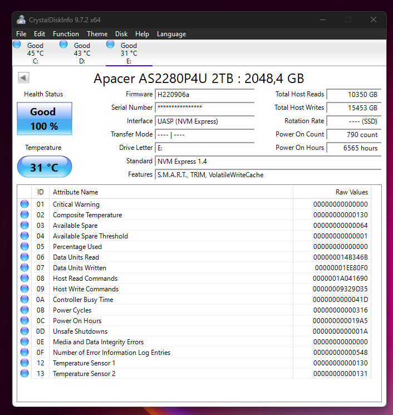Select raw value 00000000000548
393x415 pixels.
(340, 353)
